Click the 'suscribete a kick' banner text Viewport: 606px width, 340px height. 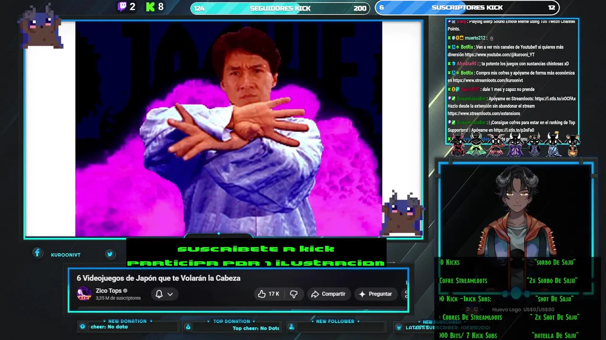coord(256,249)
